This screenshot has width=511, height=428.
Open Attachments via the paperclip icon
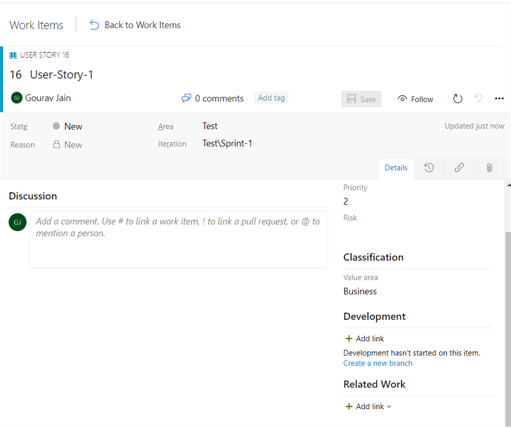489,168
